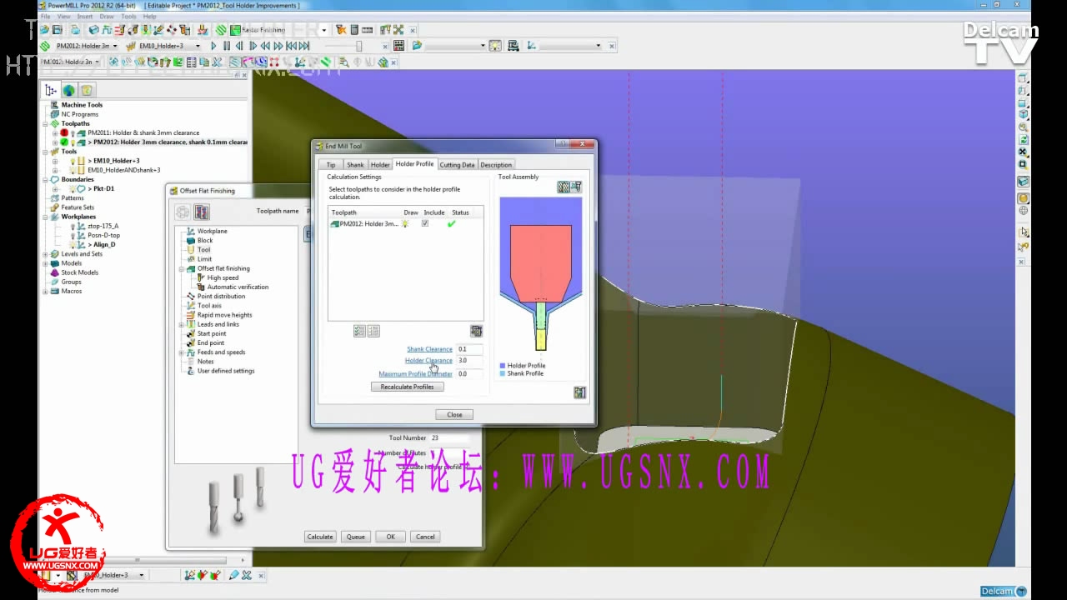This screenshot has height=600, width=1067.
Task: Toggle Include checkbox for PM2012 toolpath
Action: (425, 223)
